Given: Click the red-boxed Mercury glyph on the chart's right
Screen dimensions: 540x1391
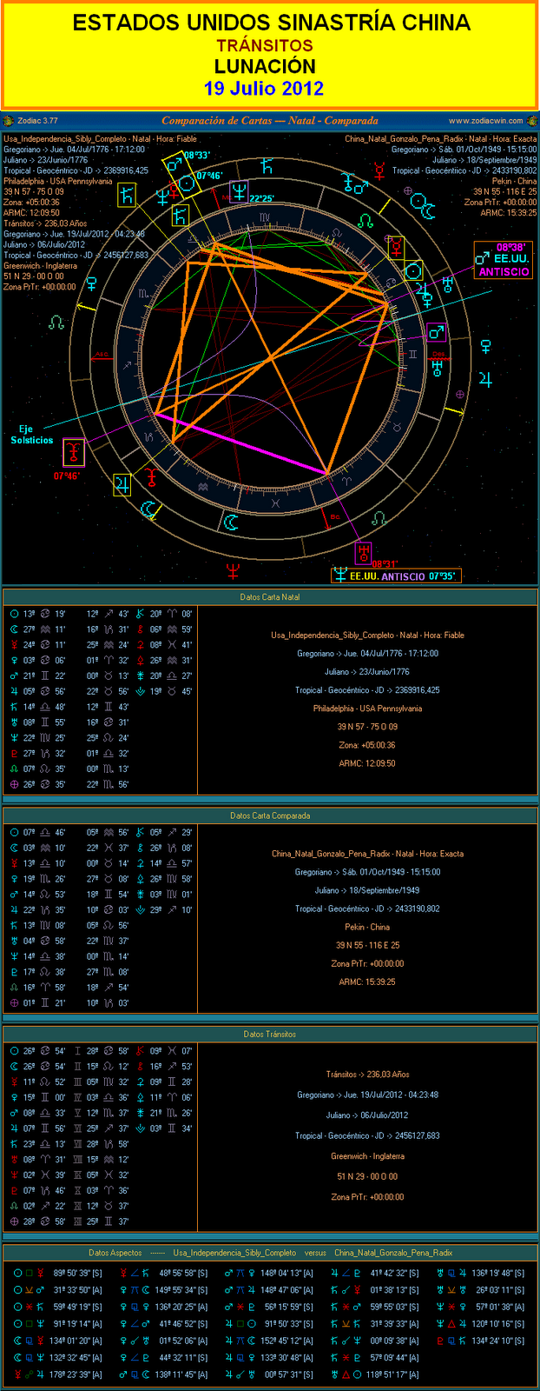Looking at the screenshot, I should 396,250.
